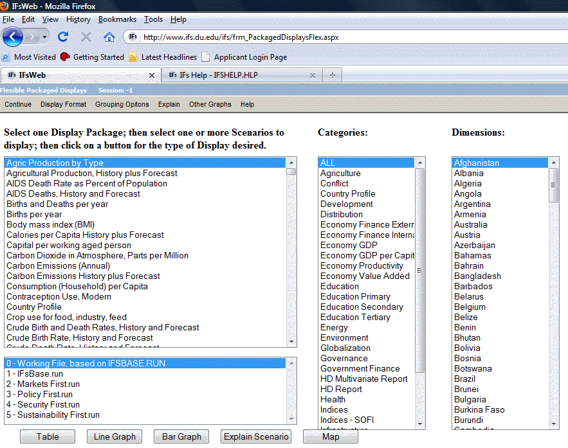Select the Sustainability First.run scenario
The width and height of the screenshot is (568, 448).
click(x=53, y=415)
